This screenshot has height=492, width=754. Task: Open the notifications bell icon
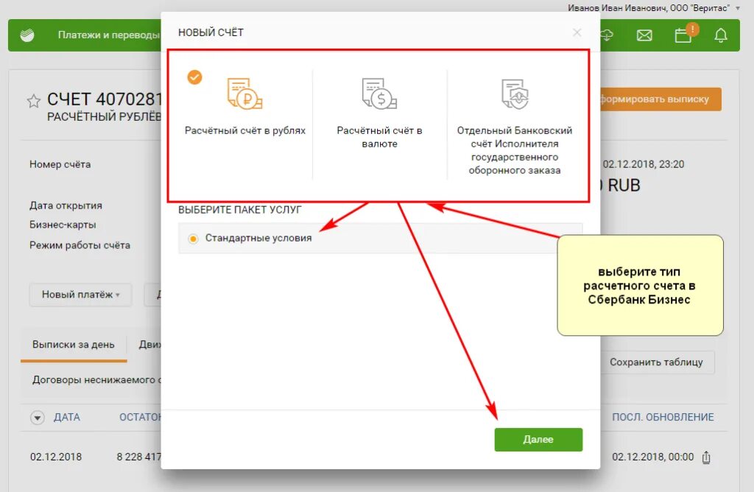point(720,35)
